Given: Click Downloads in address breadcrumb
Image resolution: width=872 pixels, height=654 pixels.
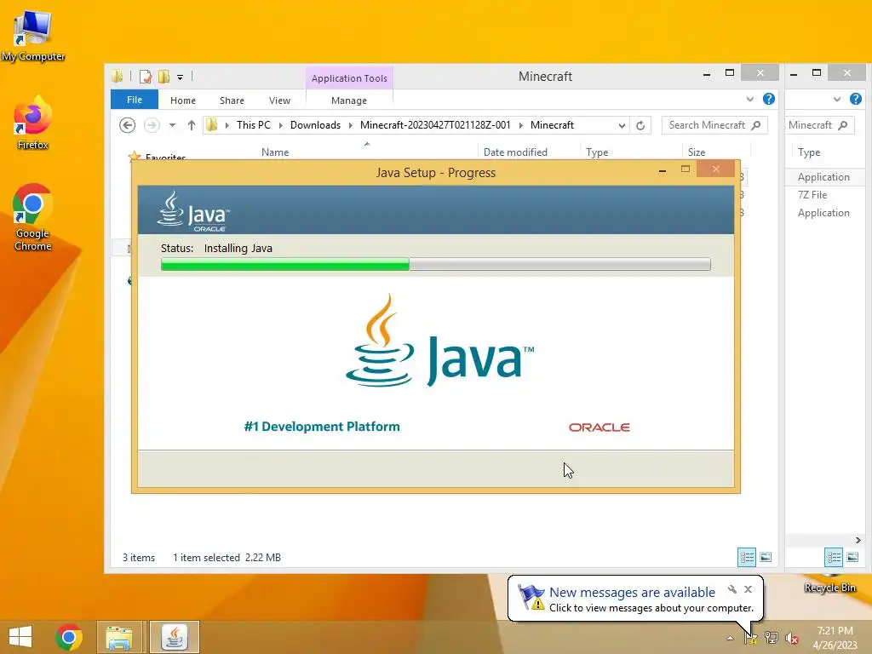Looking at the screenshot, I should pyautogui.click(x=315, y=125).
